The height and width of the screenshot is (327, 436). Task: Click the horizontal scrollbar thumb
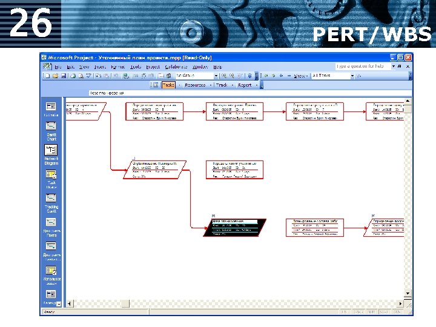pyautogui.click(x=125, y=303)
